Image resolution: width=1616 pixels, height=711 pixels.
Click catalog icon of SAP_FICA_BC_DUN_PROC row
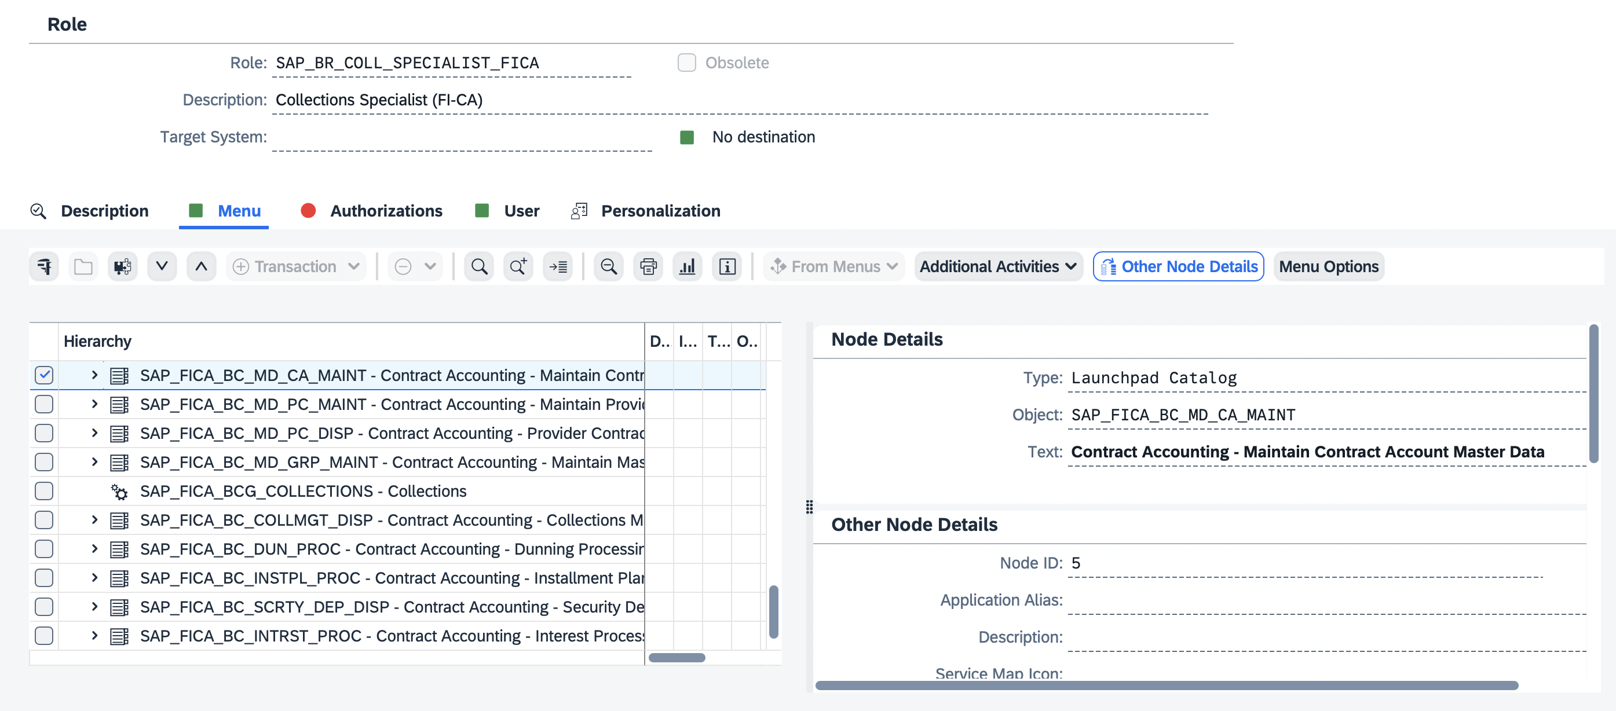[x=119, y=549]
